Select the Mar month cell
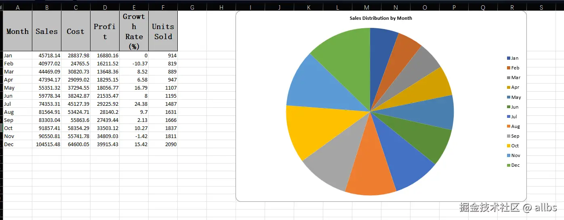This screenshot has height=220, width=564. point(17,71)
